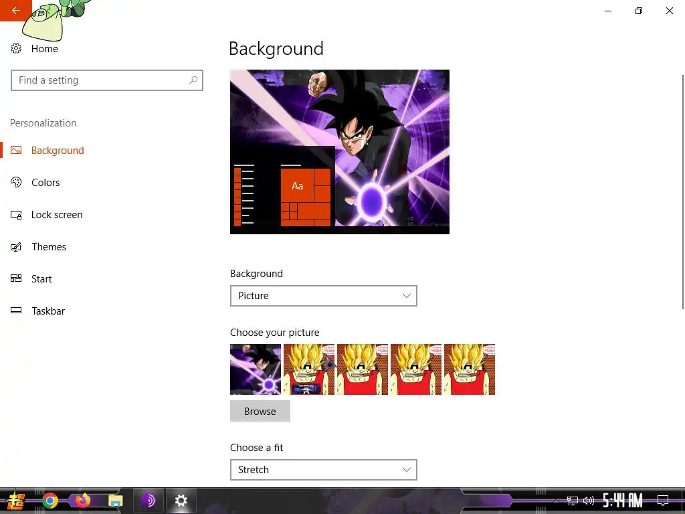Open the volume speaker tray icon

(x=589, y=501)
